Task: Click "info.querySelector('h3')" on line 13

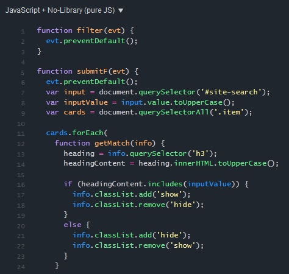Action: (160, 153)
